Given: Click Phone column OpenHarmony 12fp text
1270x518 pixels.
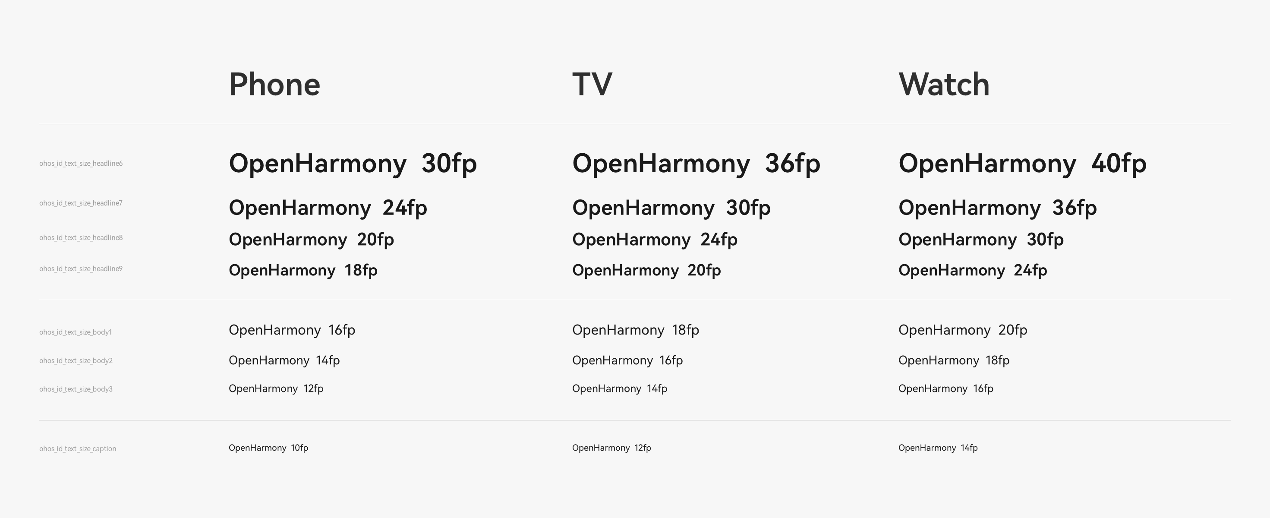Looking at the screenshot, I should click(x=276, y=389).
